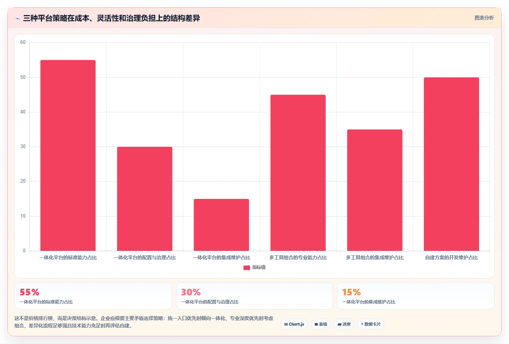Click the bar for 自建方案的开发维护占比
The height and width of the screenshot is (344, 509).
tap(451, 164)
